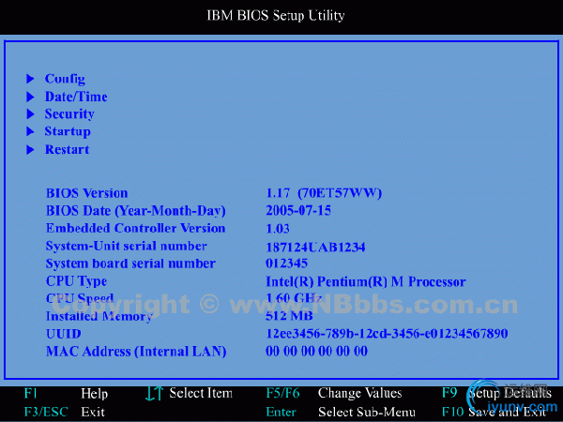Select the value 1.03
The width and height of the screenshot is (563, 422).
tap(278, 229)
